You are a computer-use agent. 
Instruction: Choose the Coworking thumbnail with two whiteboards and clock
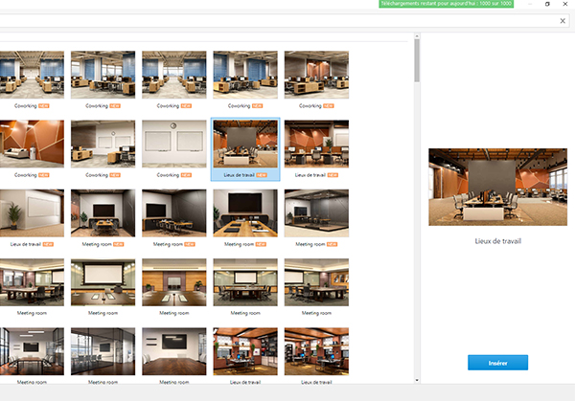click(x=174, y=145)
